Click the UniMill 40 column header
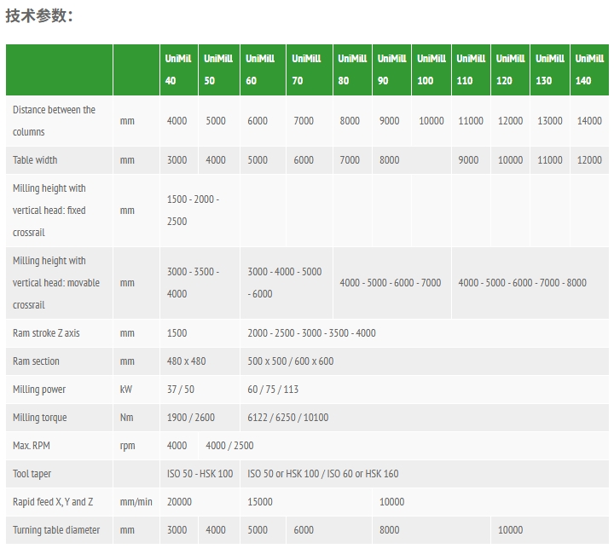The width and height of the screenshot is (614, 560). (179, 70)
